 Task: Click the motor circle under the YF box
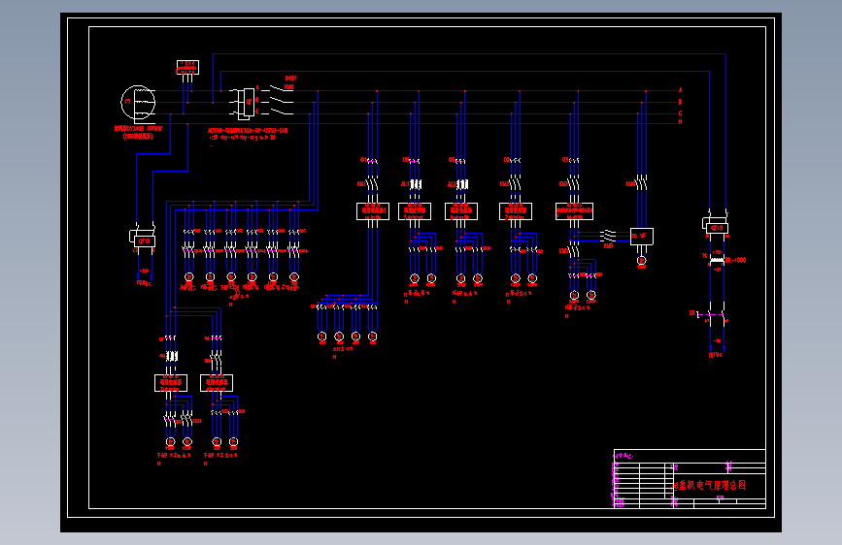click(641, 261)
